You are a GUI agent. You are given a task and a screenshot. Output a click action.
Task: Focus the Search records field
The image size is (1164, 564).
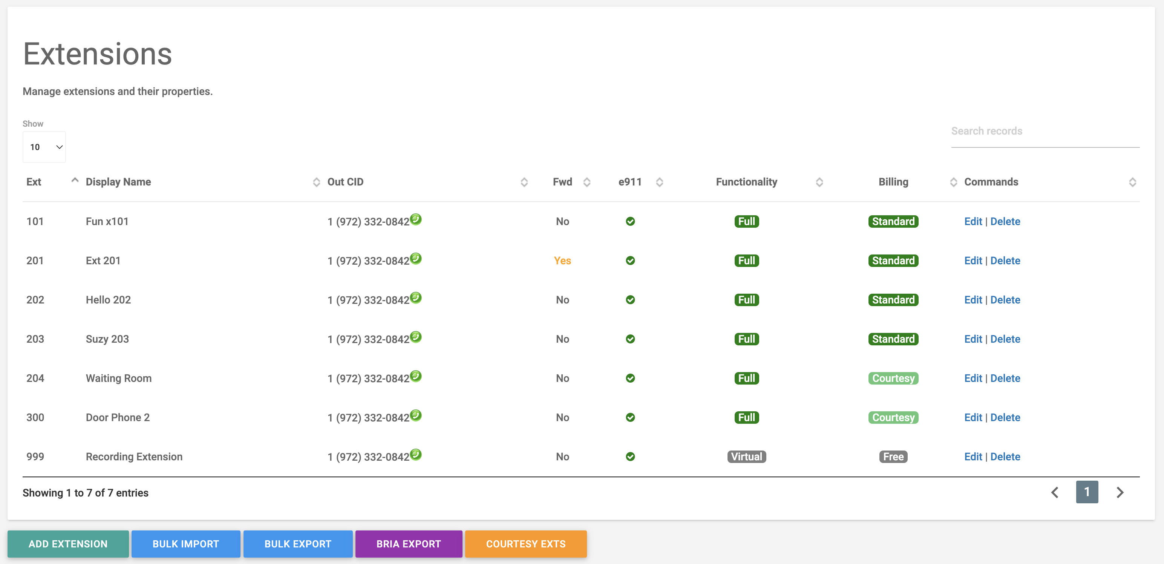(1045, 132)
